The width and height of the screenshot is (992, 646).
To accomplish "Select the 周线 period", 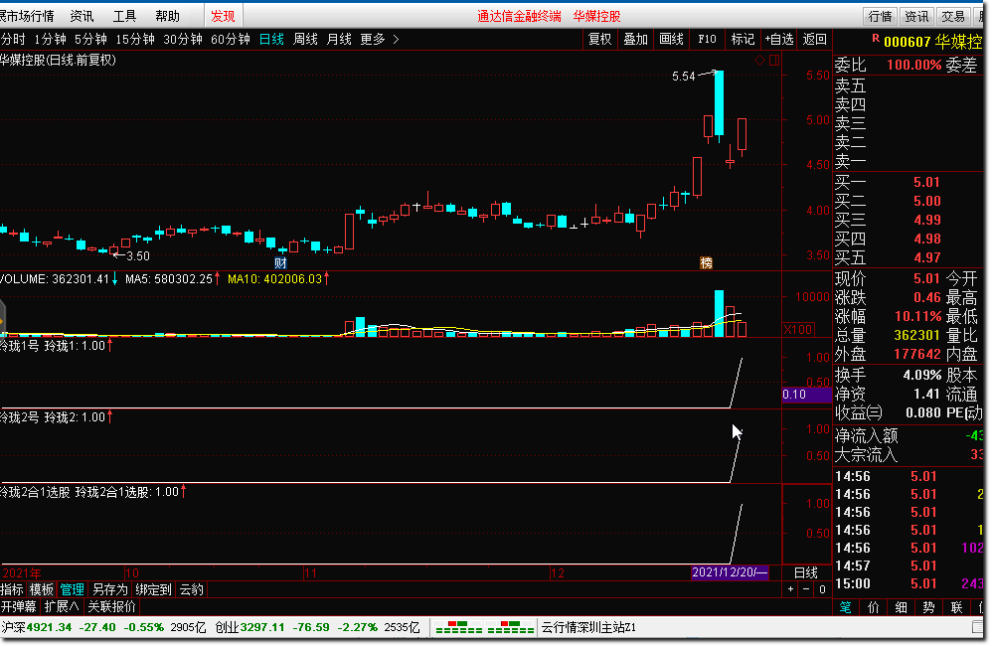I will tap(305, 39).
